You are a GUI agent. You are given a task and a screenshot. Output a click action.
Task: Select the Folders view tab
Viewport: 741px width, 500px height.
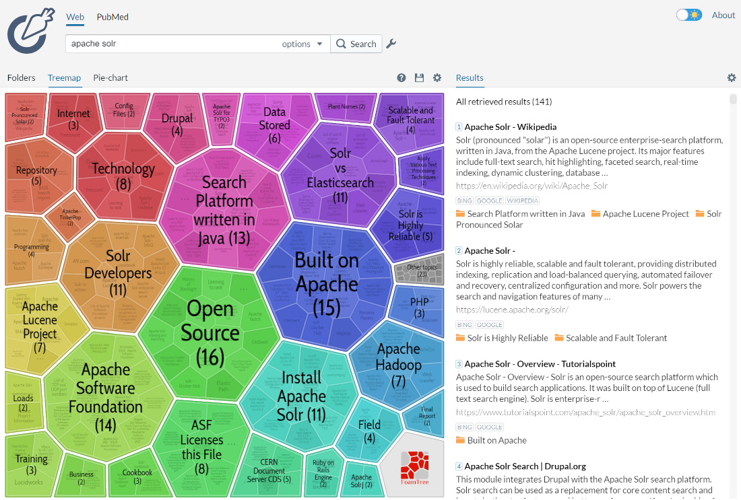coord(21,78)
